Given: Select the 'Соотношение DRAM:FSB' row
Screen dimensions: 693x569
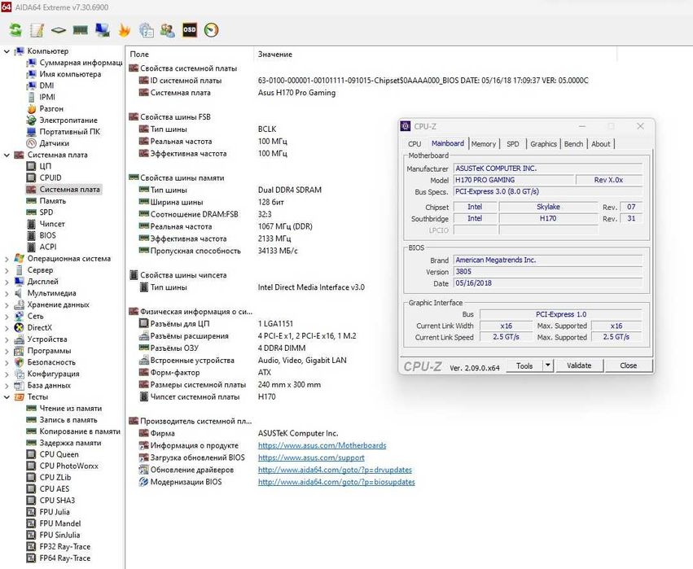Looking at the screenshot, I should 194,214.
